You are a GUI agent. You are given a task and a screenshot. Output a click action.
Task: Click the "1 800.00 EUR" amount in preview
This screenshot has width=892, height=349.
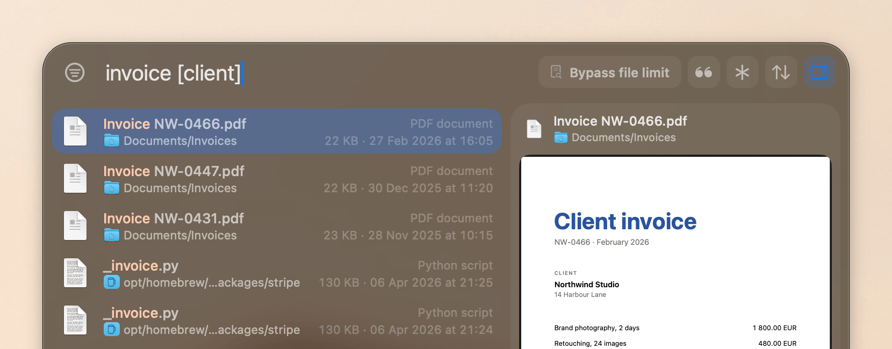[x=775, y=328]
